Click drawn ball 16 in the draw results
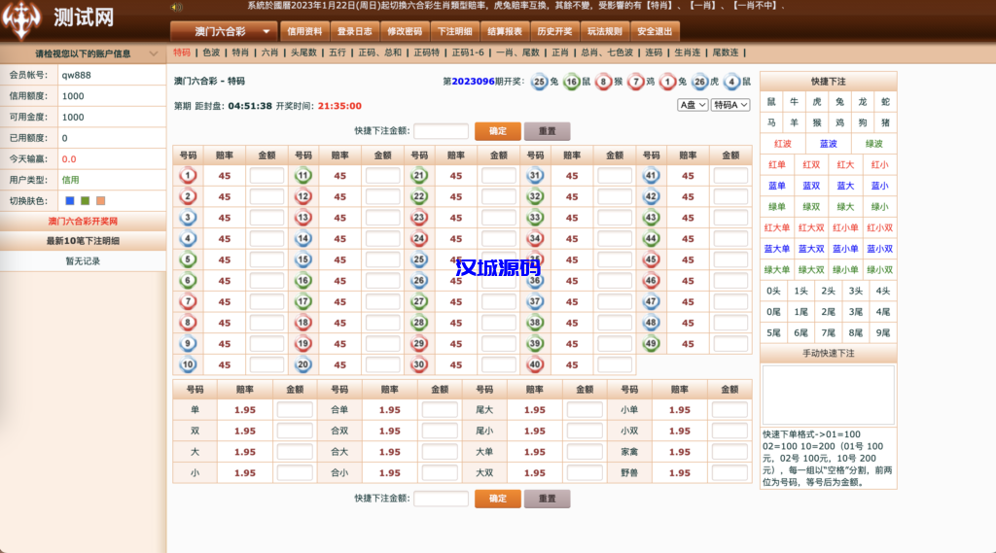Viewport: 996px width, 553px height. [x=571, y=83]
